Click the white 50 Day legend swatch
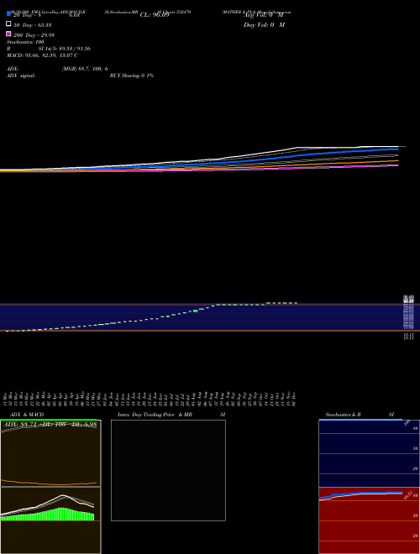This screenshot has width=420, height=554. tap(8, 24)
